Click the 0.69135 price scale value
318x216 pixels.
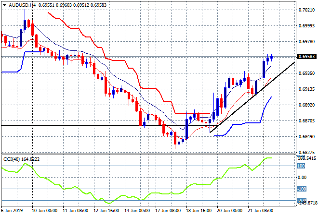pyautogui.click(x=306, y=89)
